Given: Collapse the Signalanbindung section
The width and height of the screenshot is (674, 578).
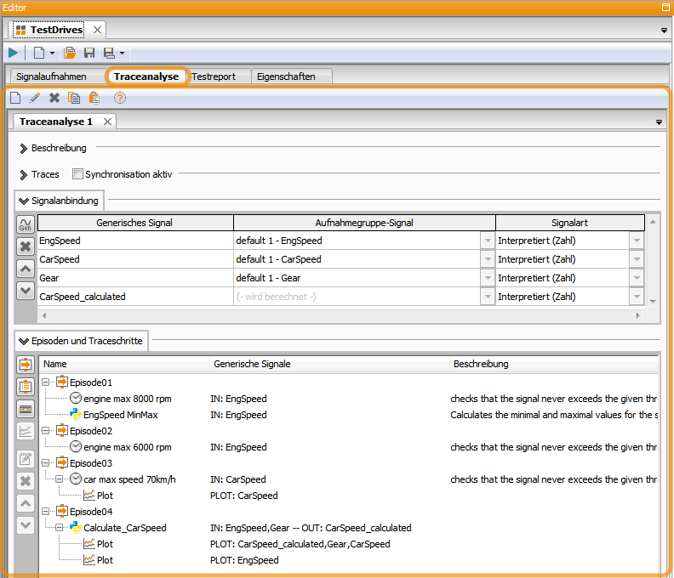Looking at the screenshot, I should 24,201.
